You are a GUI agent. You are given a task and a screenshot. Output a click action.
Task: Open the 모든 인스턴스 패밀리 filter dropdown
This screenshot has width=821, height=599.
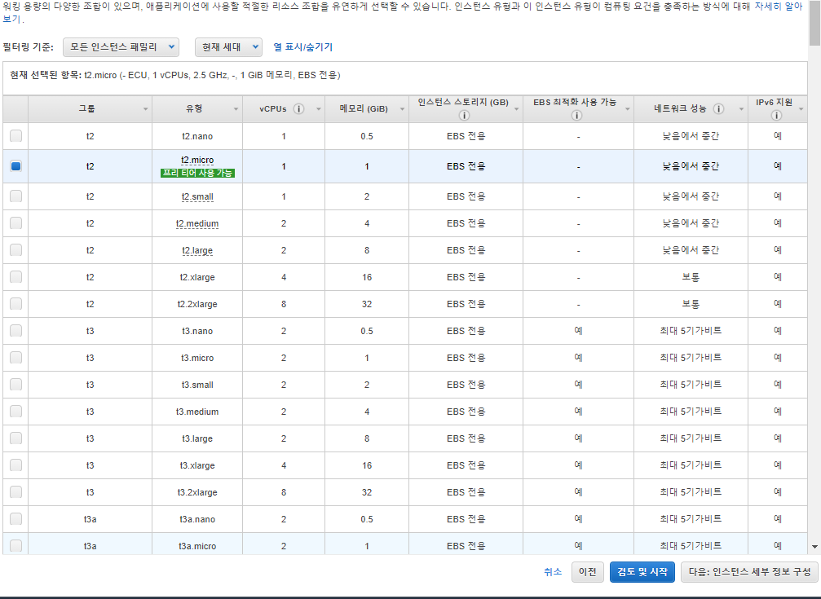coord(121,47)
